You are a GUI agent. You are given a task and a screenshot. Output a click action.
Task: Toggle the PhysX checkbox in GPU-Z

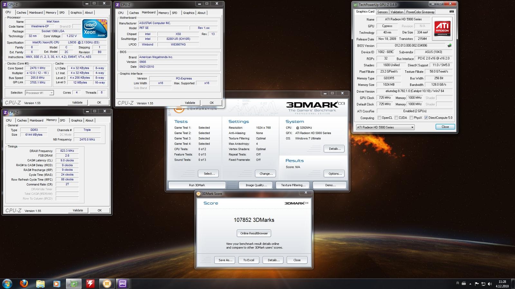click(x=411, y=118)
